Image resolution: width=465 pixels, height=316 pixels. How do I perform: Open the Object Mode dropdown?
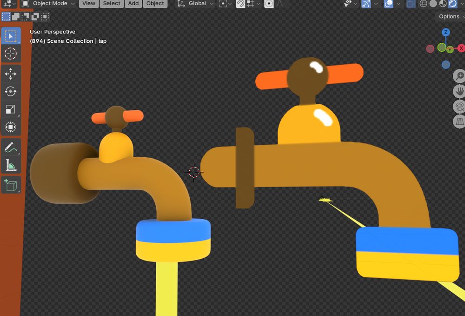coord(49,4)
